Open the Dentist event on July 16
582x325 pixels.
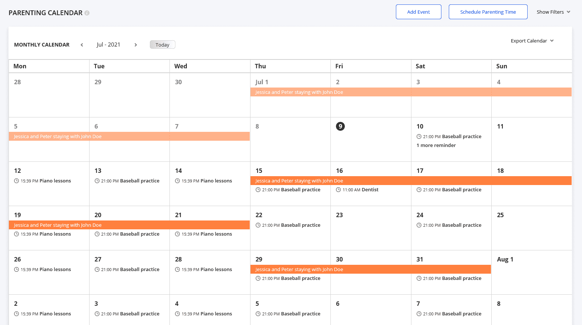point(370,190)
